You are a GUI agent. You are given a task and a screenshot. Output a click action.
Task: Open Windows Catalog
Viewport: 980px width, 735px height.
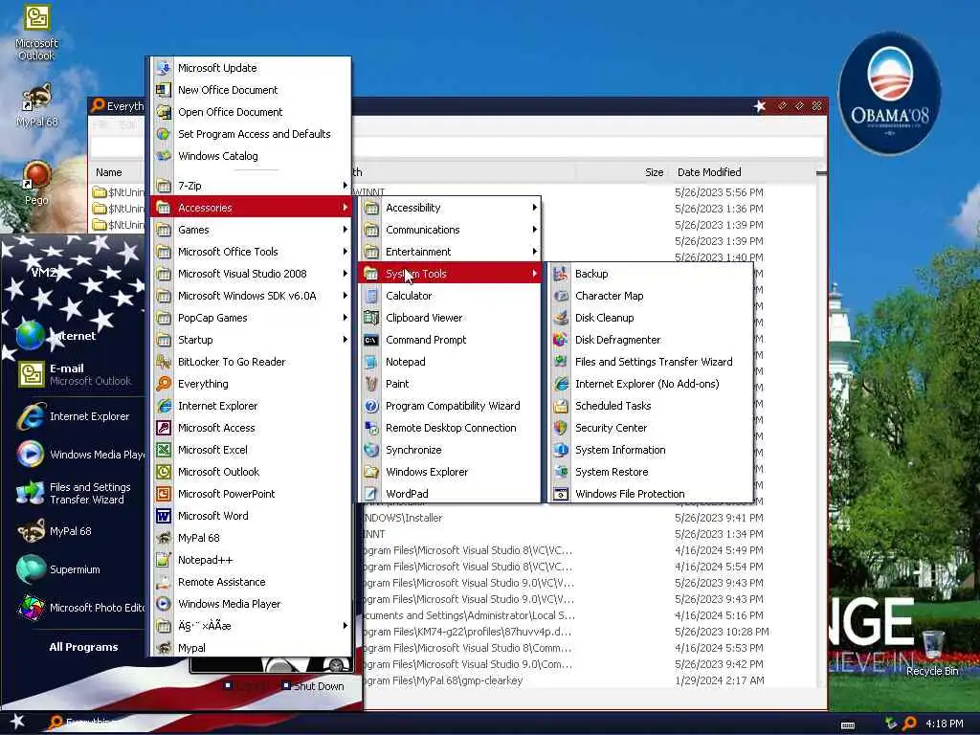[251, 156]
